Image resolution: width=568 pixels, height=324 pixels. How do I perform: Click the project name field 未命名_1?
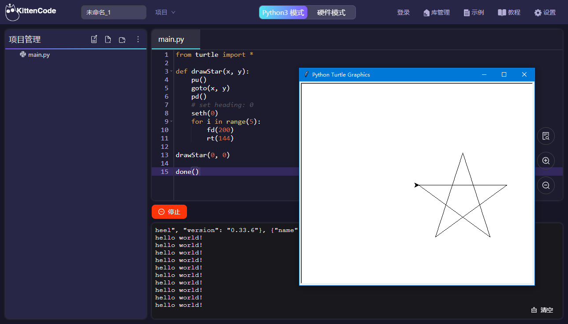click(114, 12)
